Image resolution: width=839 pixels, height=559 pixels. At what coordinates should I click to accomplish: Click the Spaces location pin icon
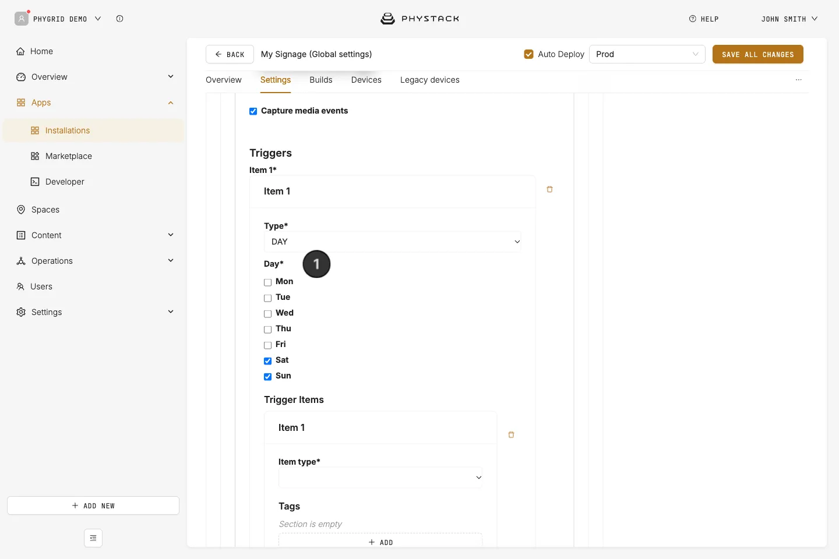(x=21, y=210)
